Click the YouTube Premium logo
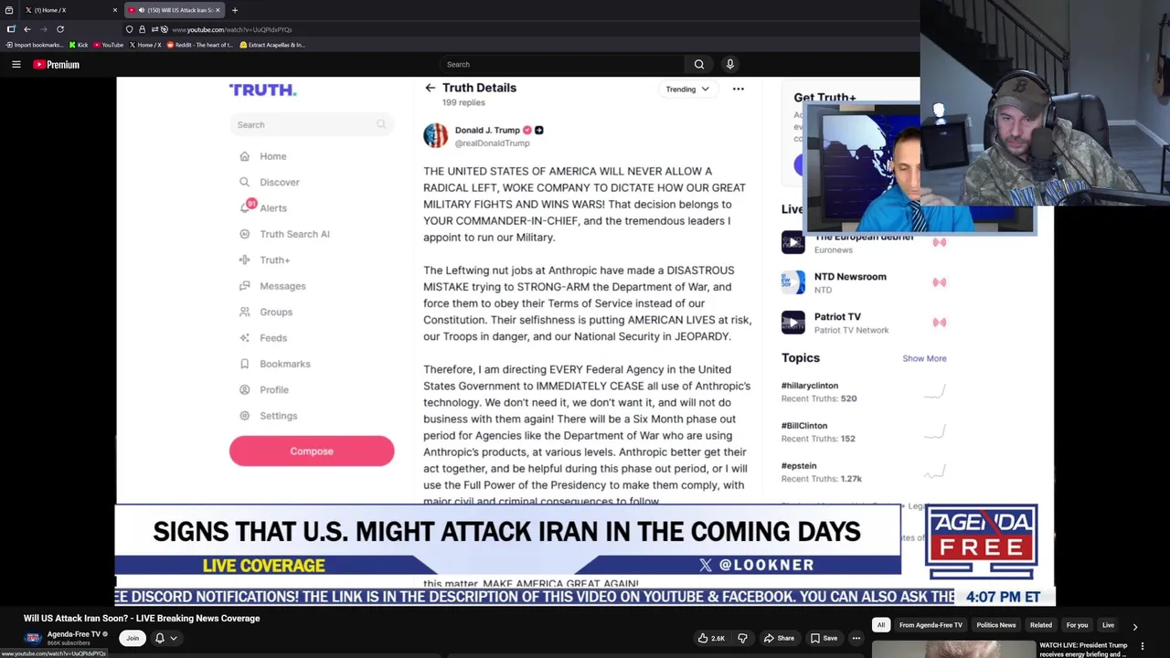This screenshot has width=1170, height=658. [57, 64]
